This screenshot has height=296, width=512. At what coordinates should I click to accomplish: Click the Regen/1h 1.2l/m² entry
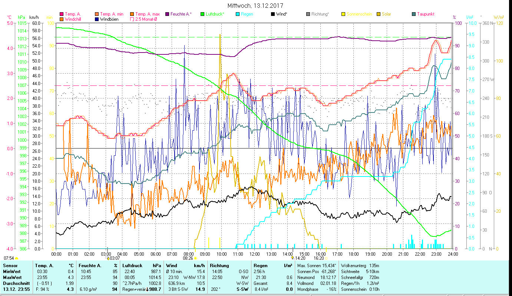[x=360, y=283]
